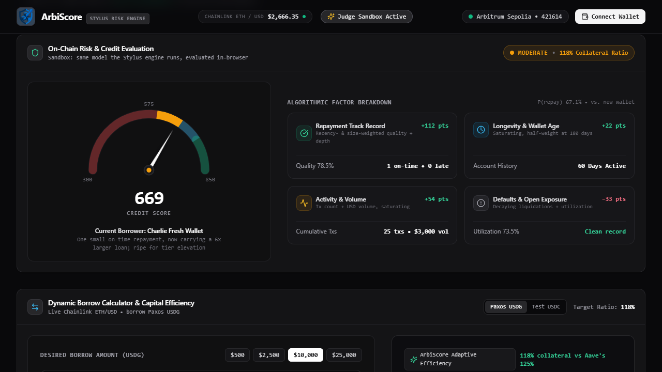Select the $10,000 borrow amount preset
Image resolution: width=662 pixels, height=372 pixels.
(306, 355)
